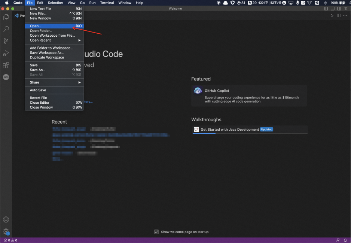Open the Manage gear icon
The width and height of the screenshot is (351, 243).
(6, 231)
